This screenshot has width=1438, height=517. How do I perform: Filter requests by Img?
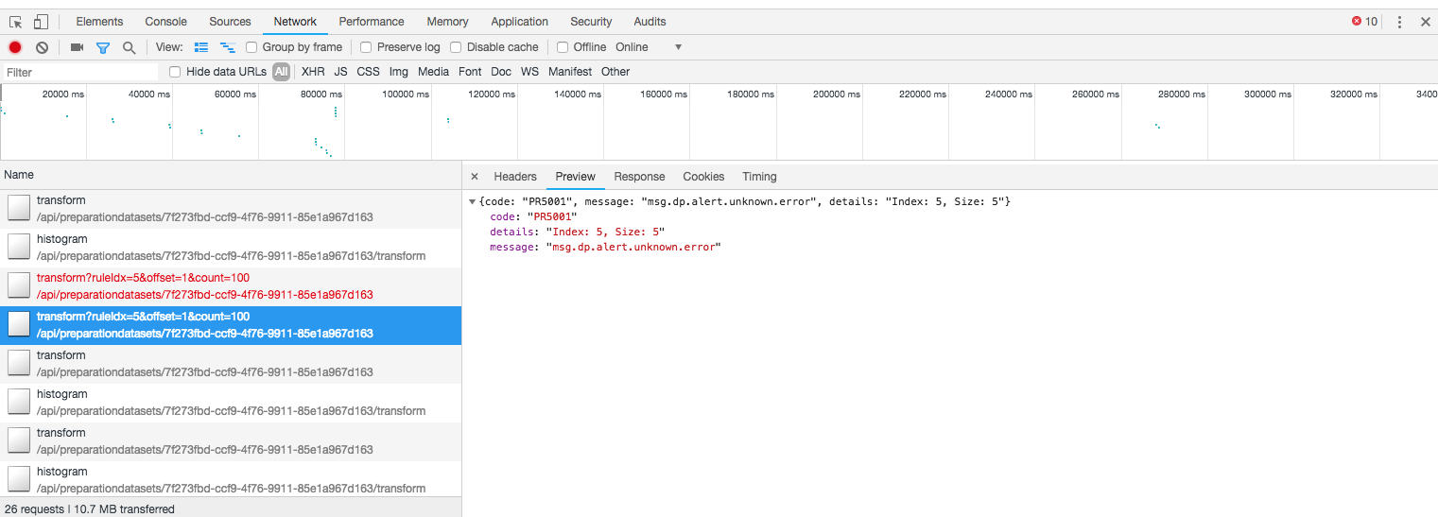399,72
